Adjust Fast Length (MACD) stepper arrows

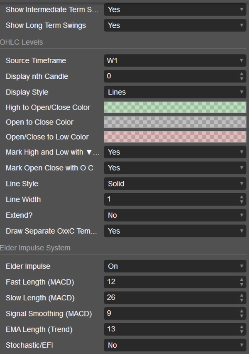tap(242, 282)
